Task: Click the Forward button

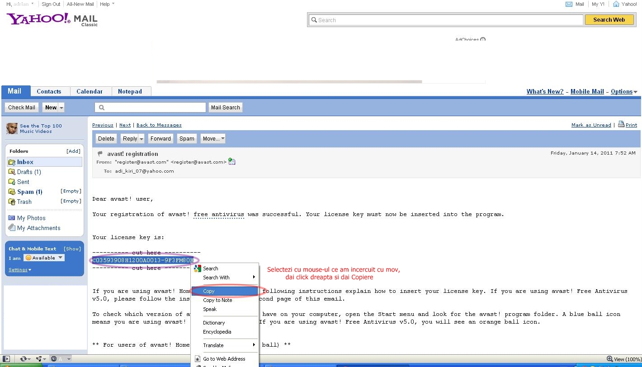Action: [160, 139]
